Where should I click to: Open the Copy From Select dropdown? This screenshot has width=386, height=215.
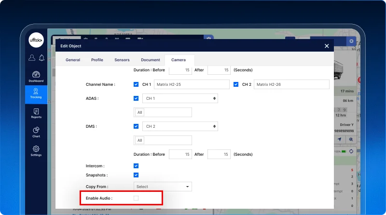163,187
